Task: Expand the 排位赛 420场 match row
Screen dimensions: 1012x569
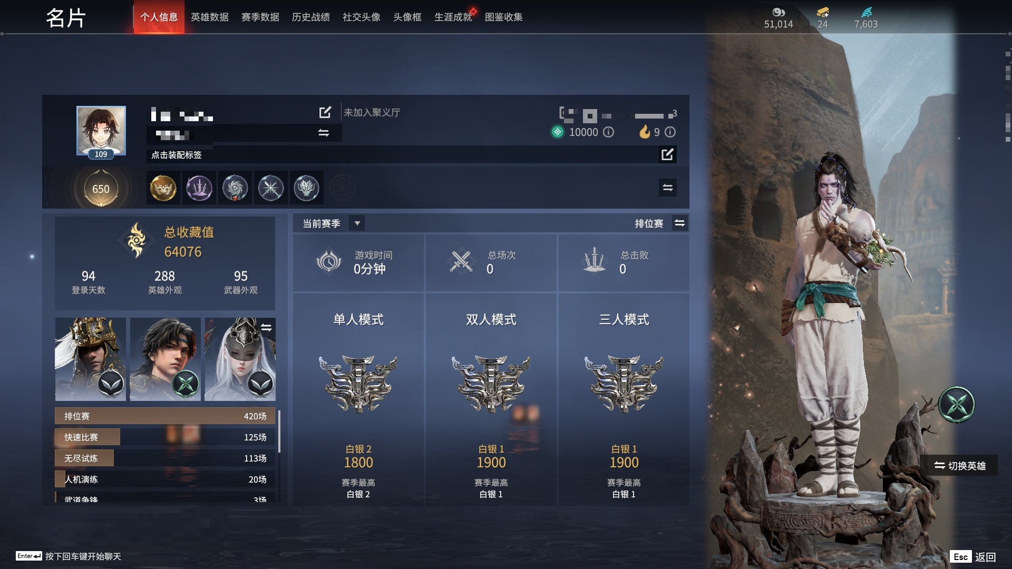Action: tap(165, 416)
